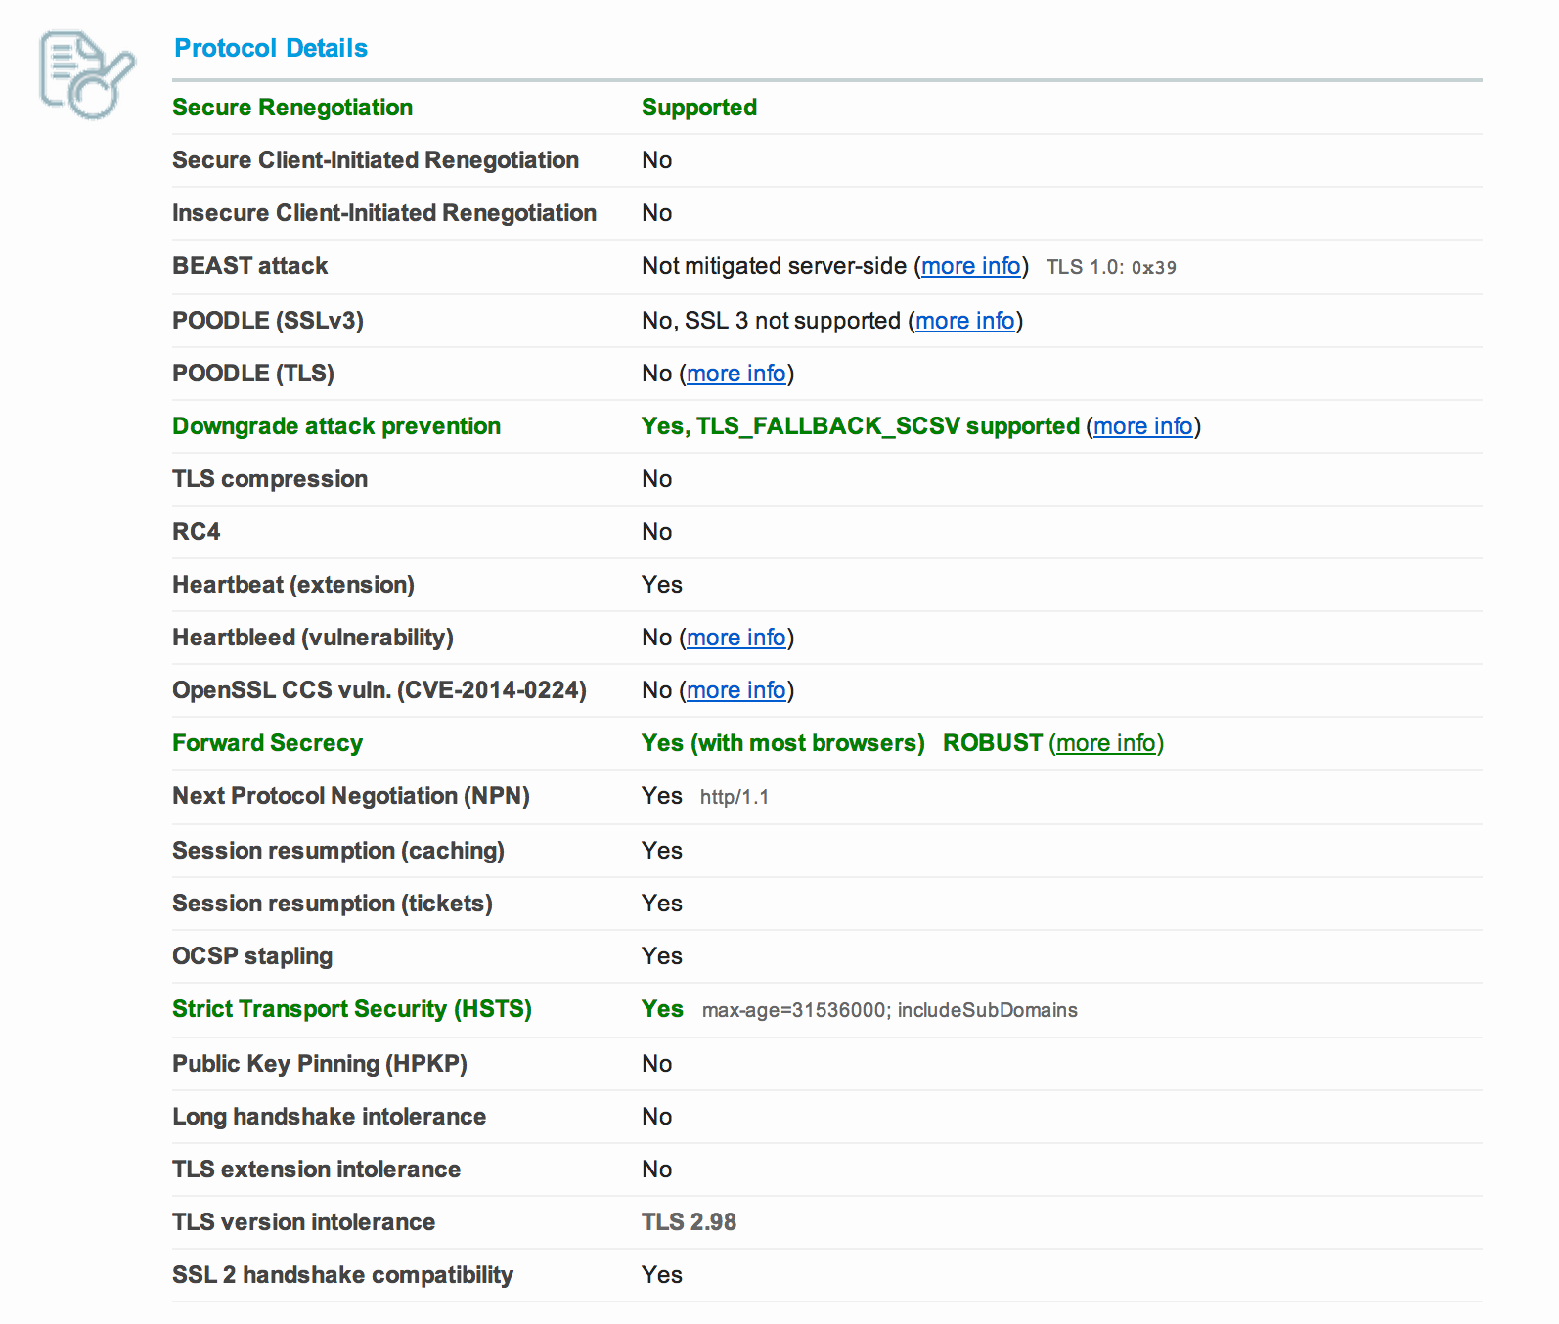The image size is (1559, 1324).
Task: Click the Public Key Pinning (HPKP) label
Action: [x=319, y=1064]
